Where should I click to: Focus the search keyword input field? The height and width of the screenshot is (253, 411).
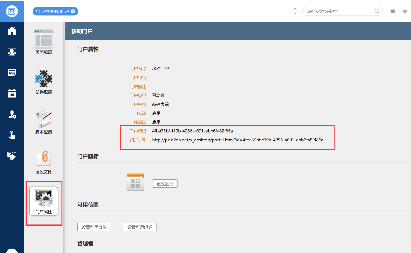[339, 11]
